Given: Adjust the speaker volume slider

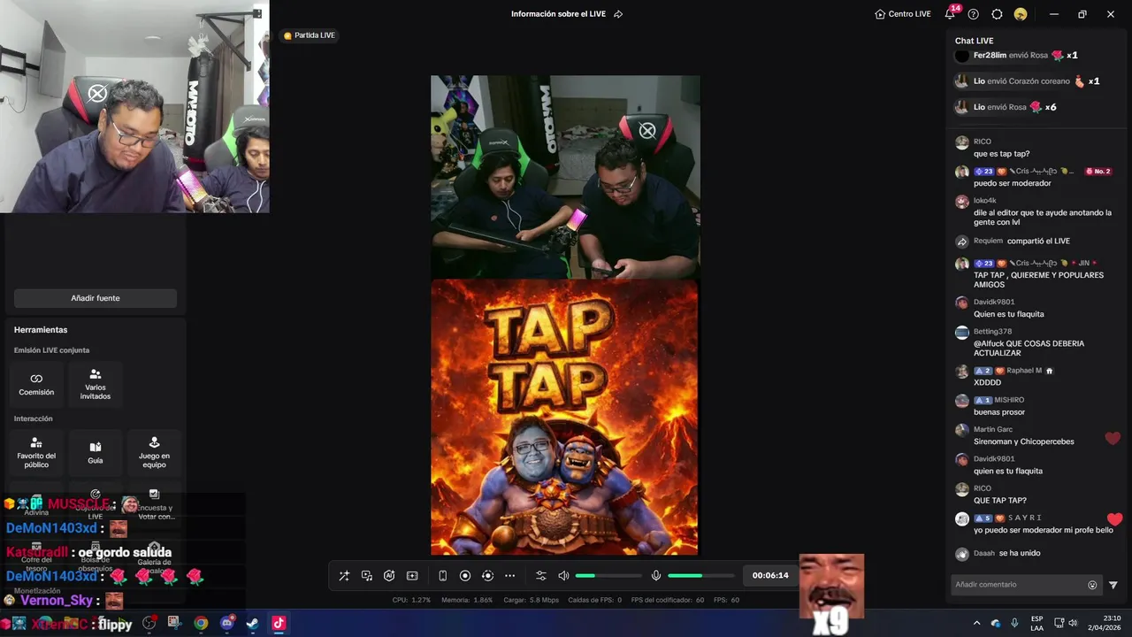Looking at the screenshot, I should pos(608,576).
